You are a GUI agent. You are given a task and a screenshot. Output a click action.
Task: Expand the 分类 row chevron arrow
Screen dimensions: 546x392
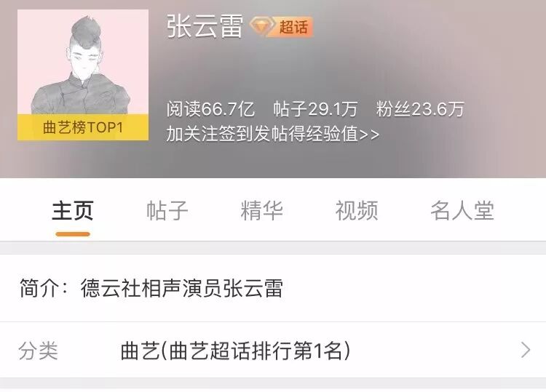526,350
